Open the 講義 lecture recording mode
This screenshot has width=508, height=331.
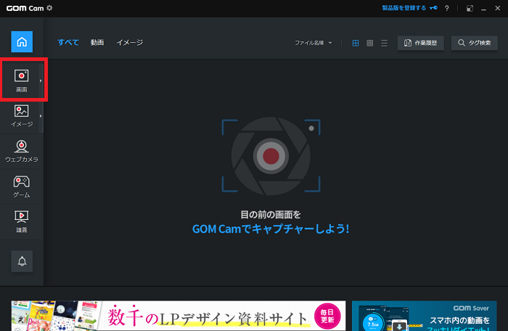[x=21, y=221]
